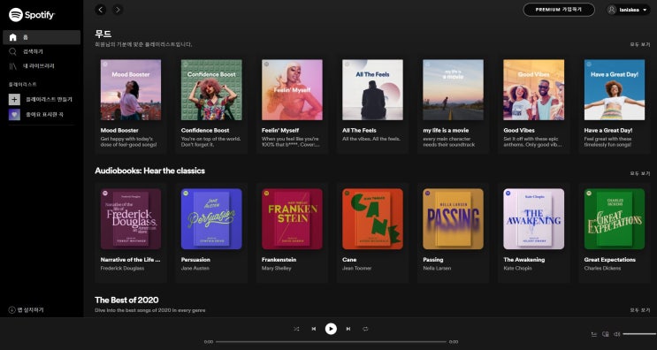
Task: Show all Audiobooks classics
Action: coord(640,173)
